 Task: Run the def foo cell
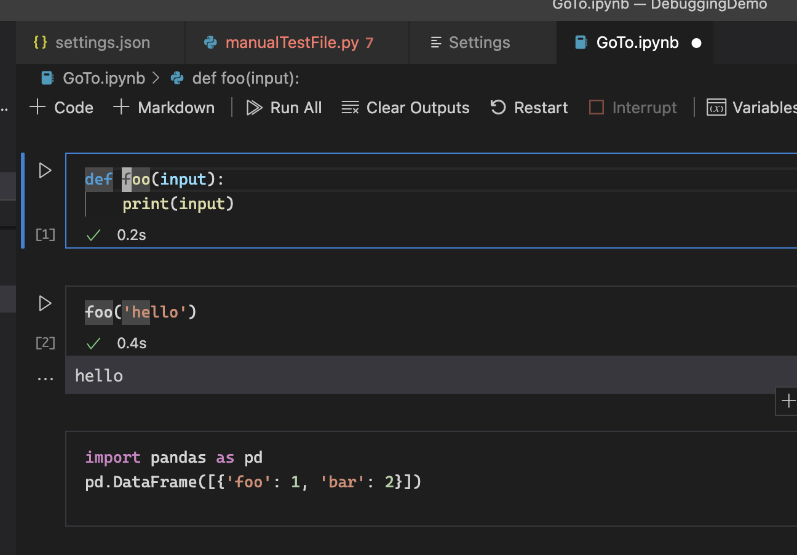(45, 170)
